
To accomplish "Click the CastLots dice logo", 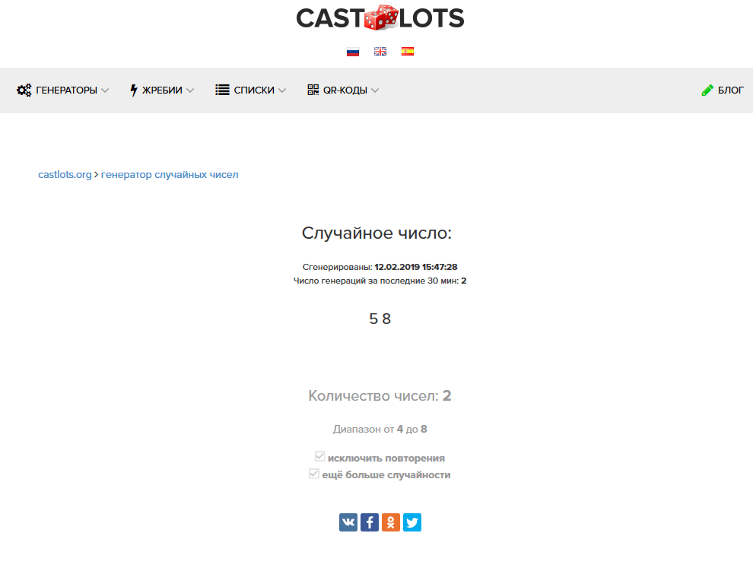I will coord(380,17).
